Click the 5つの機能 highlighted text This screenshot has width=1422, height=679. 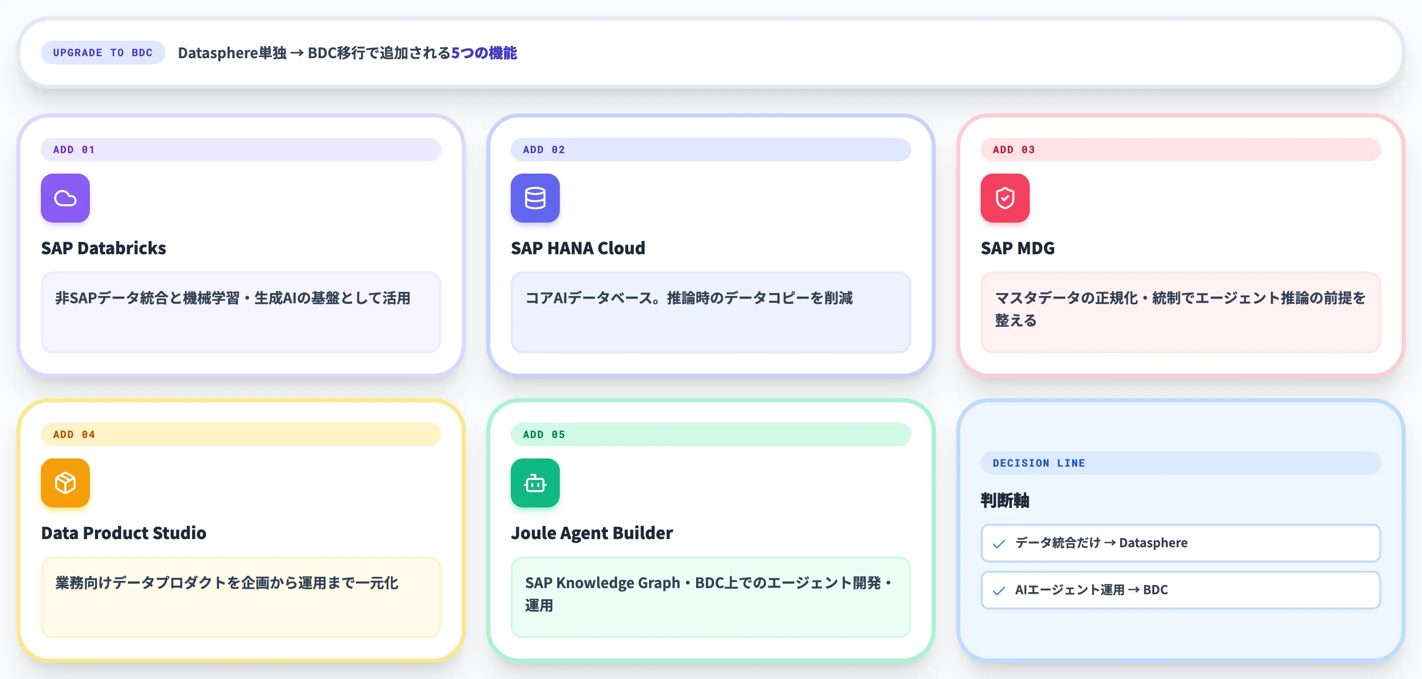click(x=484, y=53)
